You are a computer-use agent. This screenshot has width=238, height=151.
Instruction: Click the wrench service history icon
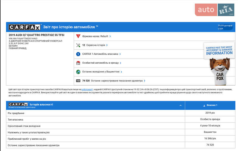point(78,45)
